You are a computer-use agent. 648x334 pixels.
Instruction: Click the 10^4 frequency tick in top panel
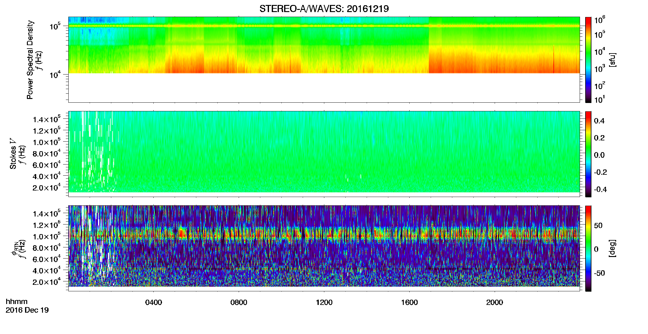tap(55, 75)
